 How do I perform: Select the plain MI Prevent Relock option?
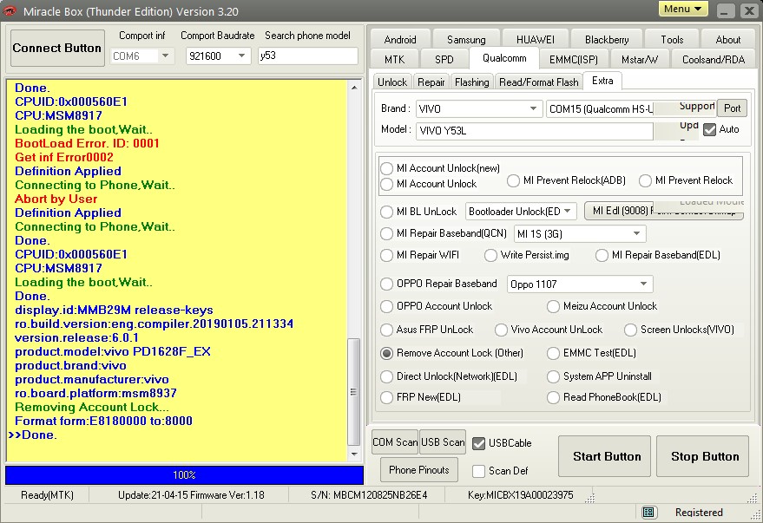click(645, 180)
